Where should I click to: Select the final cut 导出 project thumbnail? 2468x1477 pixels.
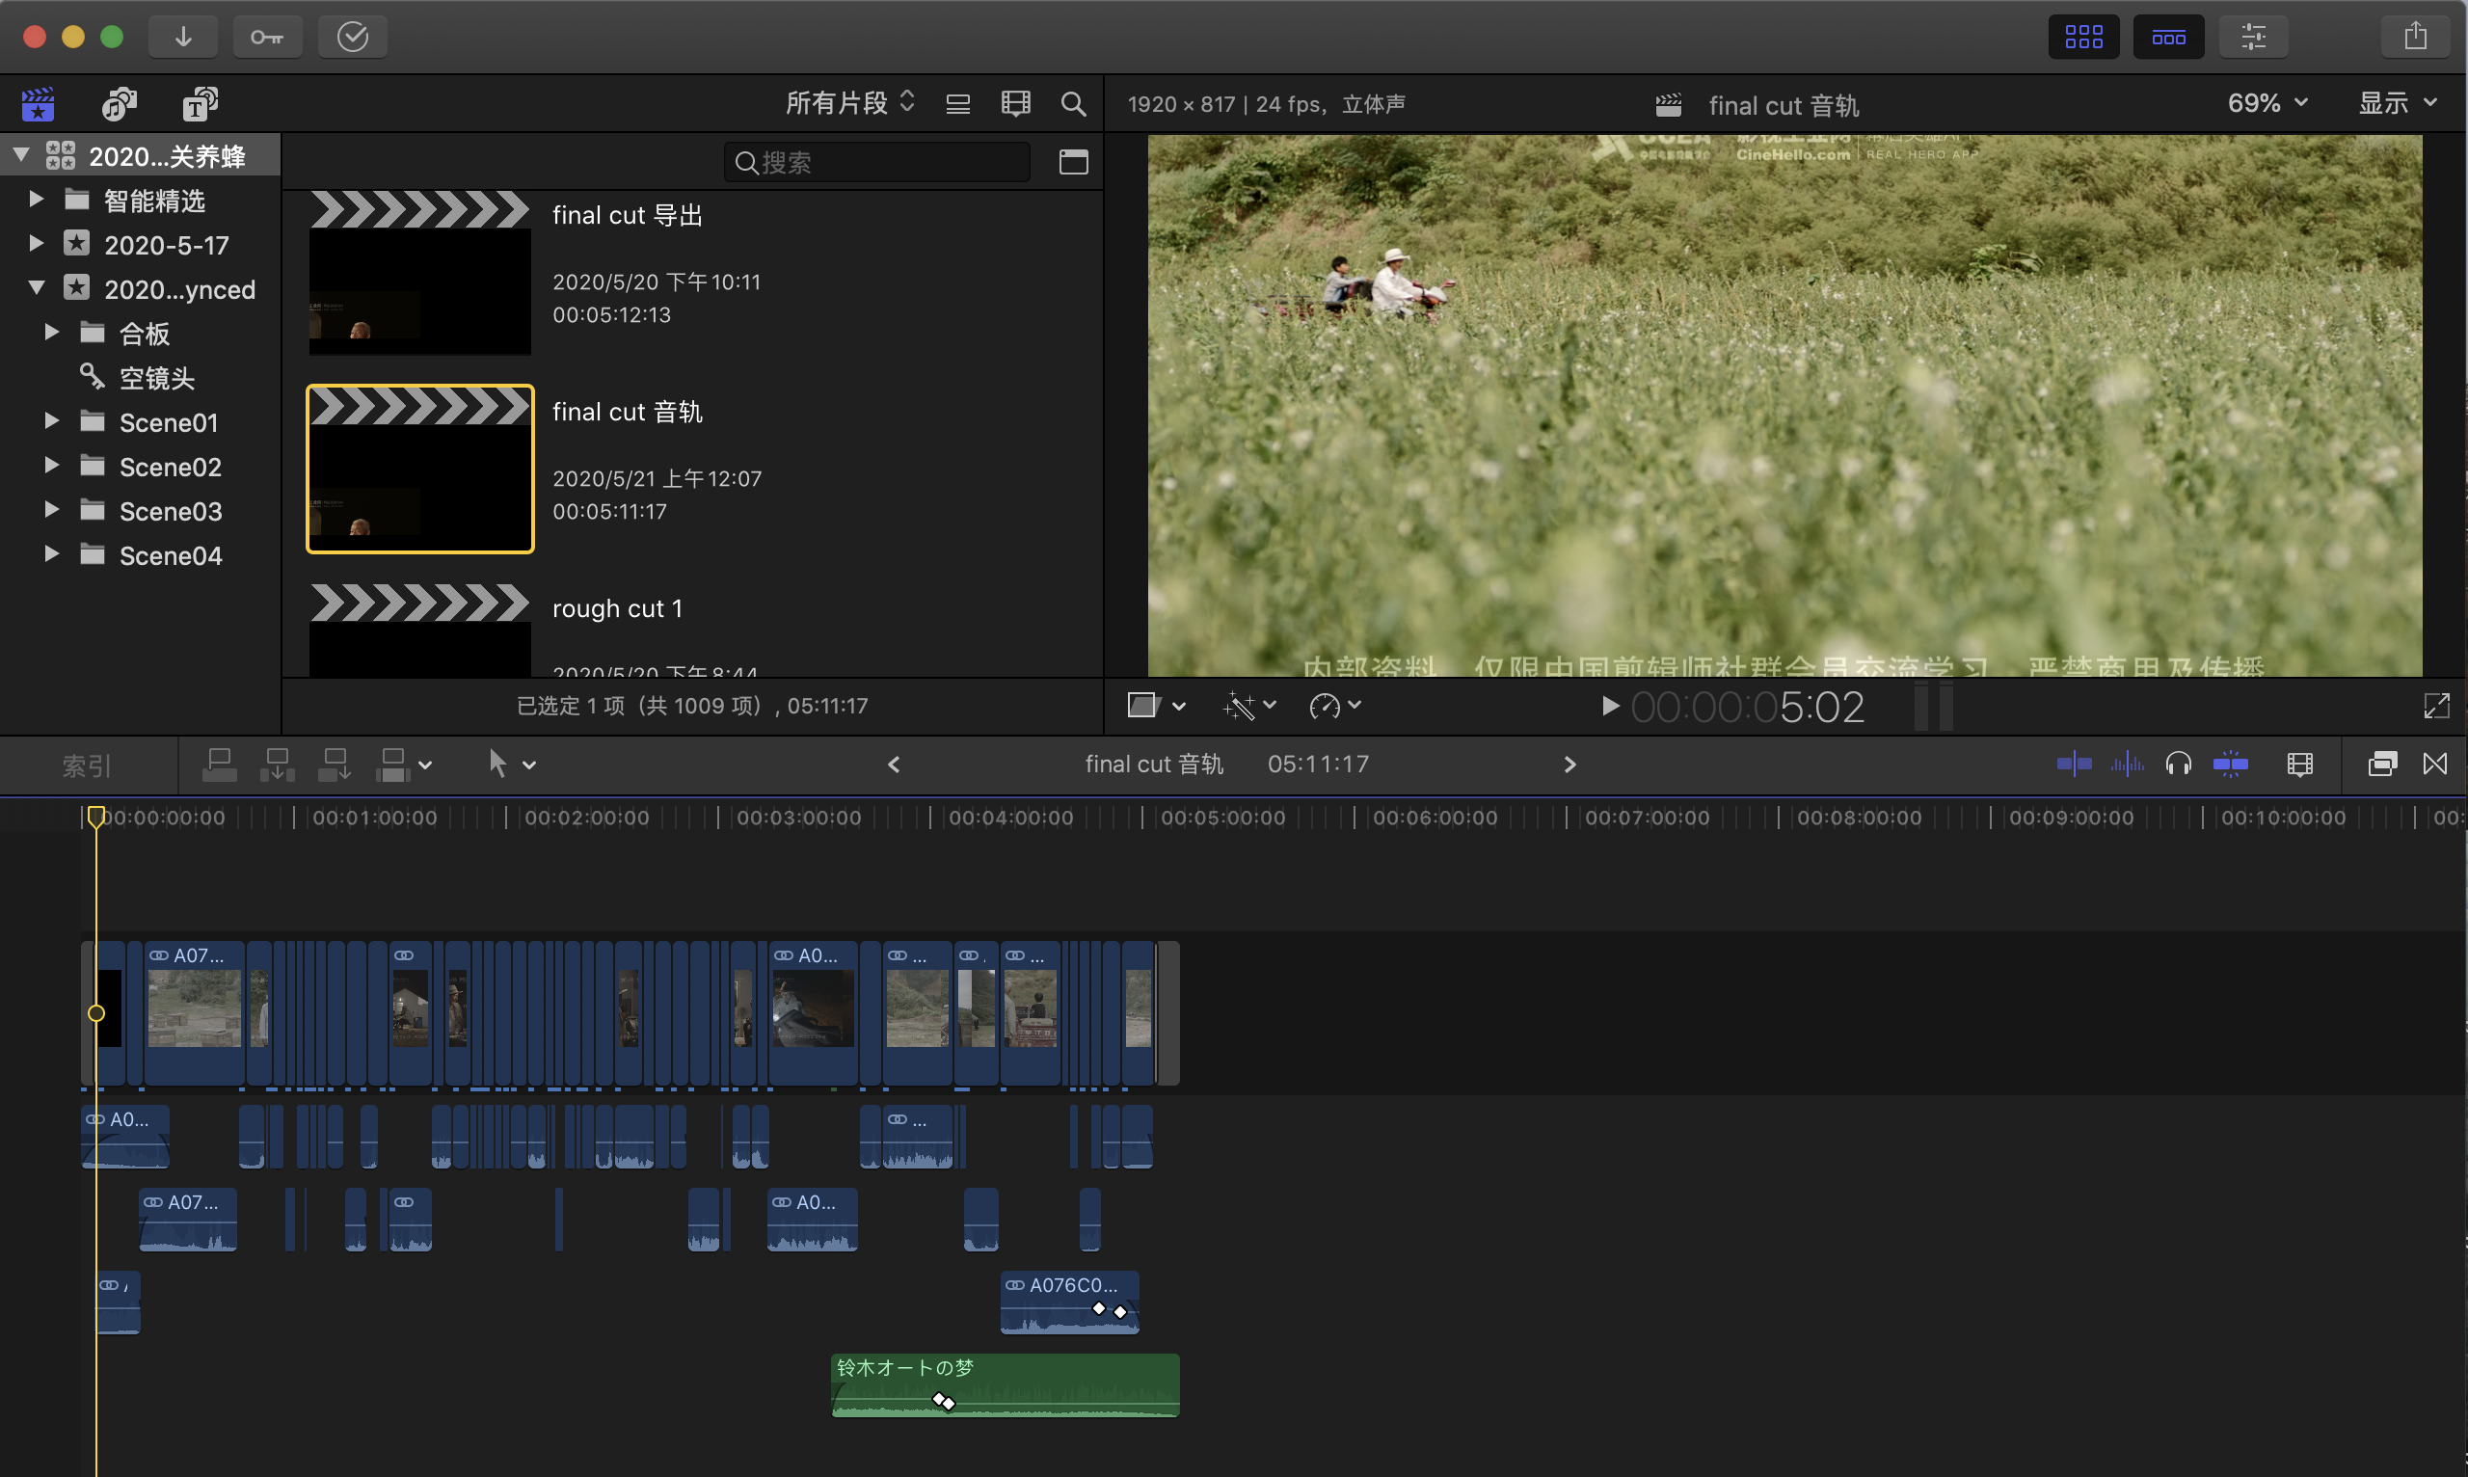[419, 273]
